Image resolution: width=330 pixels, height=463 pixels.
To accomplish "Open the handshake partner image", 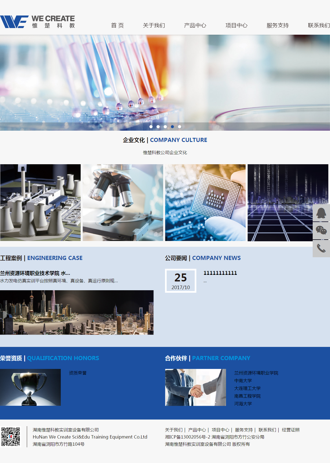I will pos(196,387).
